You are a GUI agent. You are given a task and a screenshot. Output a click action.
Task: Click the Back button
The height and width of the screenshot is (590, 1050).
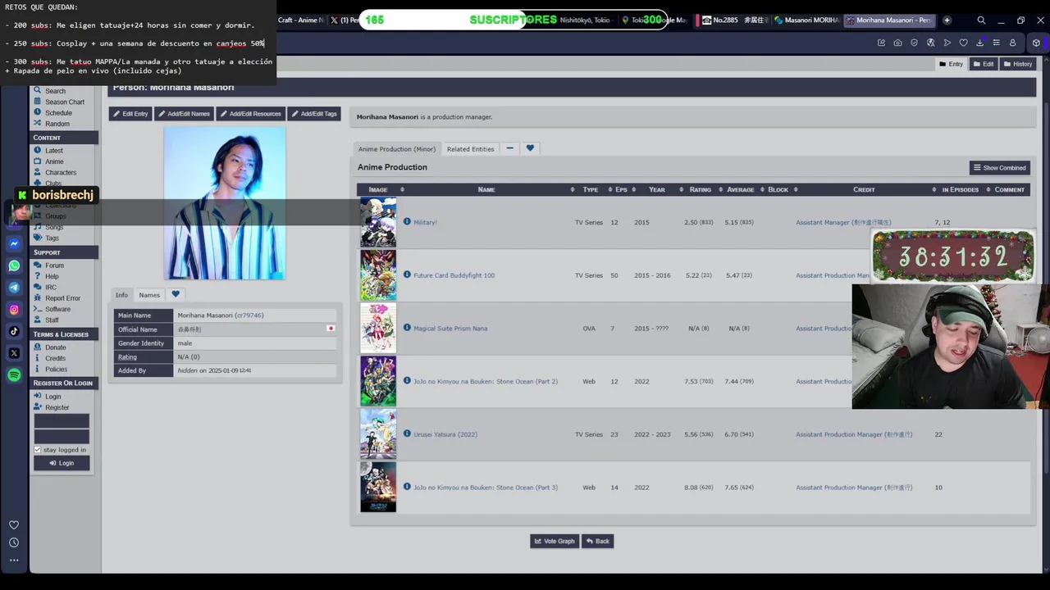click(597, 541)
